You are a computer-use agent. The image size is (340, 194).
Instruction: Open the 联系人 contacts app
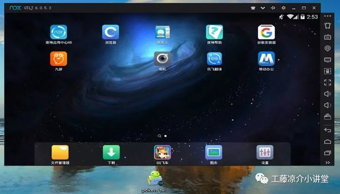162,32
